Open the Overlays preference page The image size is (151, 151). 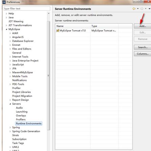point(21,116)
